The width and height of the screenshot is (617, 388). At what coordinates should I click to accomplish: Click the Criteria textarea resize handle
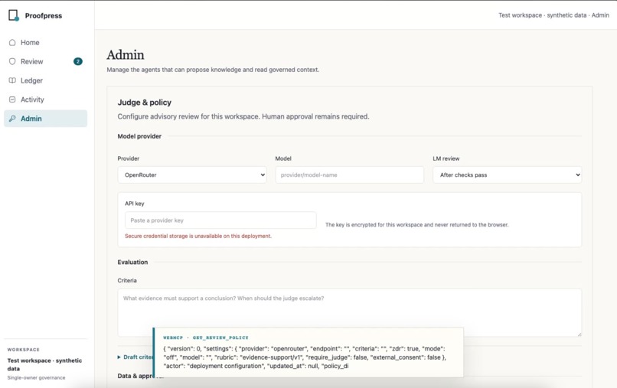coord(579,334)
